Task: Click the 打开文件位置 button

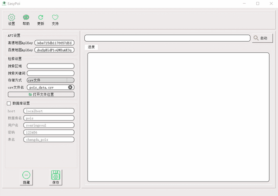Action: tap(41, 95)
